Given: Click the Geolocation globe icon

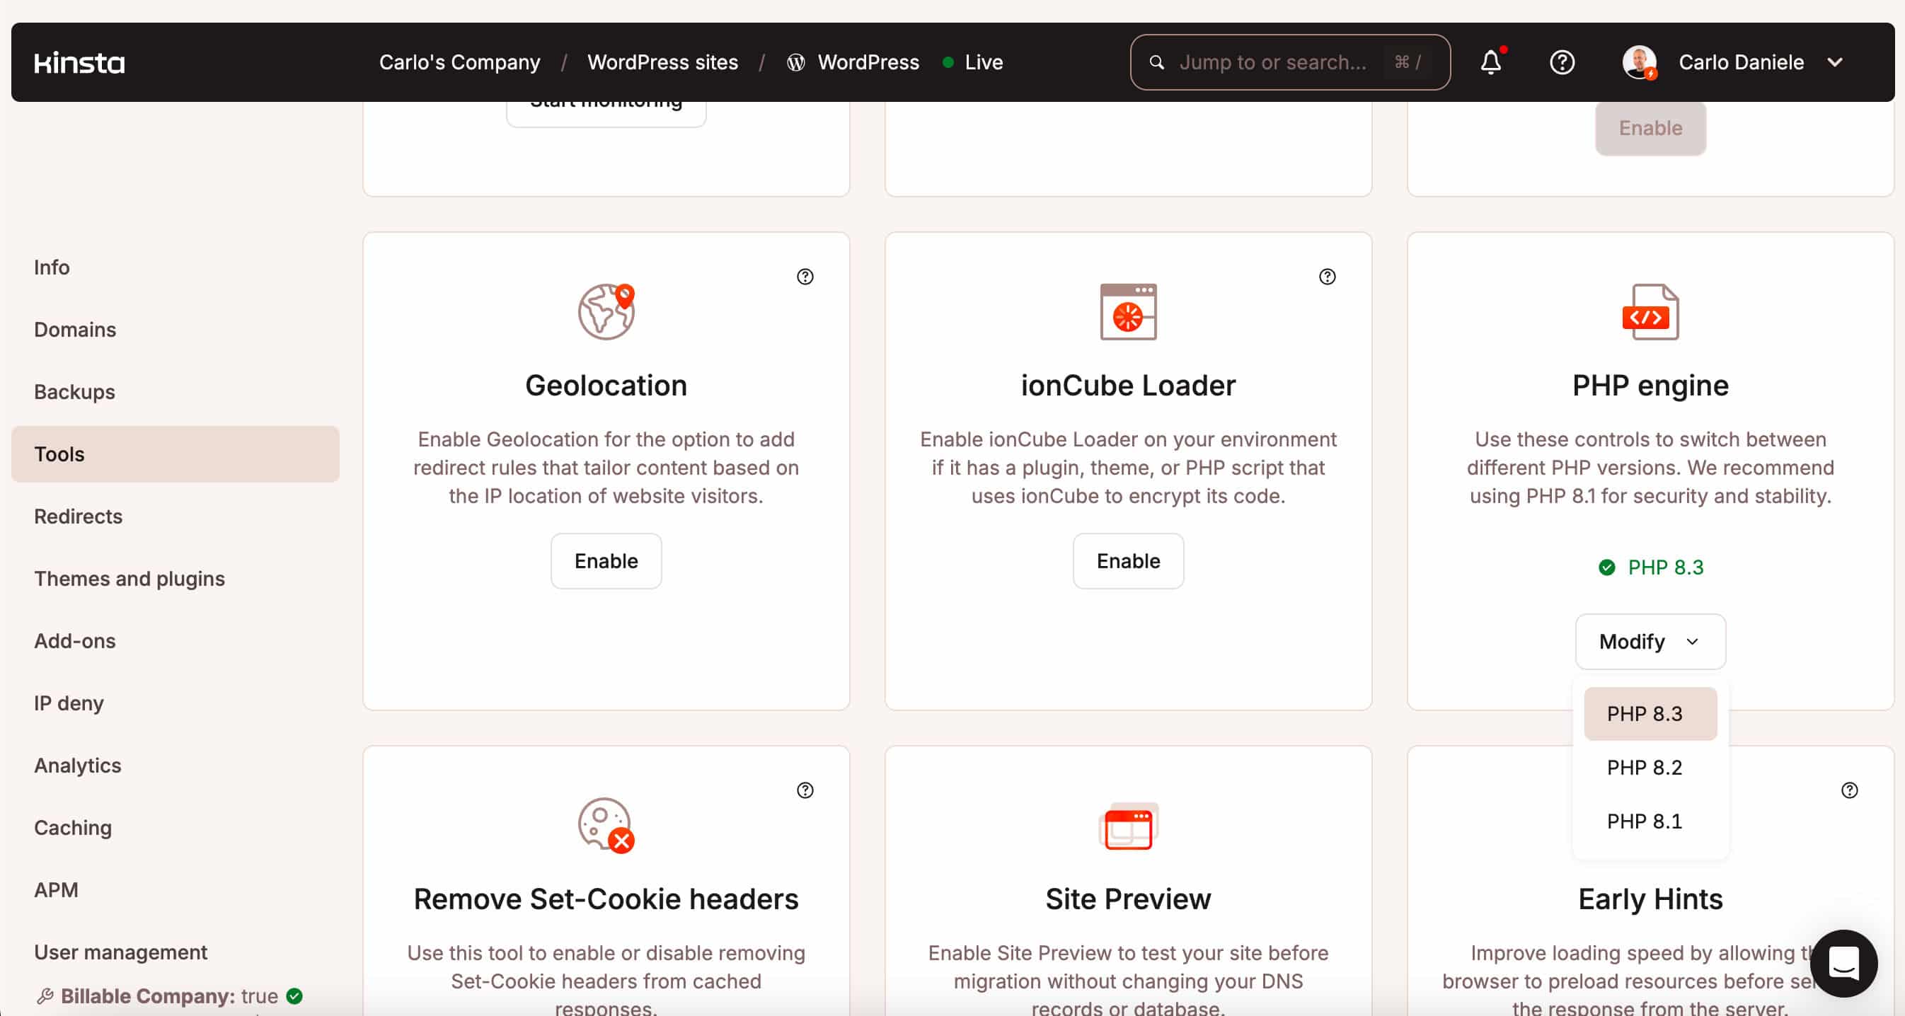Looking at the screenshot, I should 606,311.
